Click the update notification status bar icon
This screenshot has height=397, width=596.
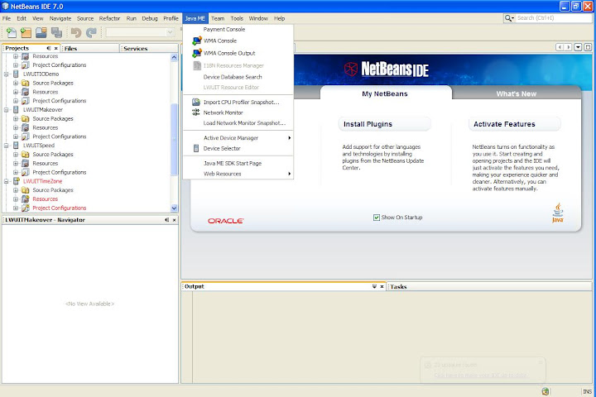pos(546,391)
